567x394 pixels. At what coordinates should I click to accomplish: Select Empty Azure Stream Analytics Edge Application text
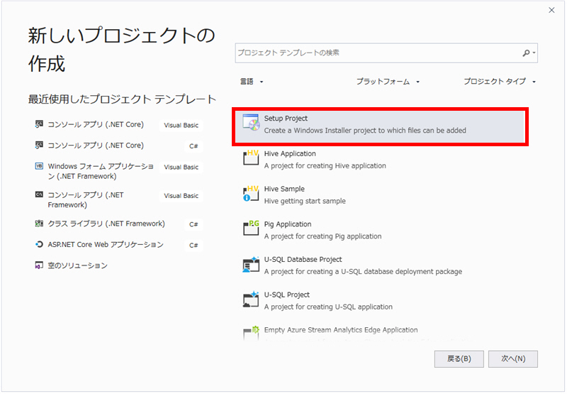(341, 330)
